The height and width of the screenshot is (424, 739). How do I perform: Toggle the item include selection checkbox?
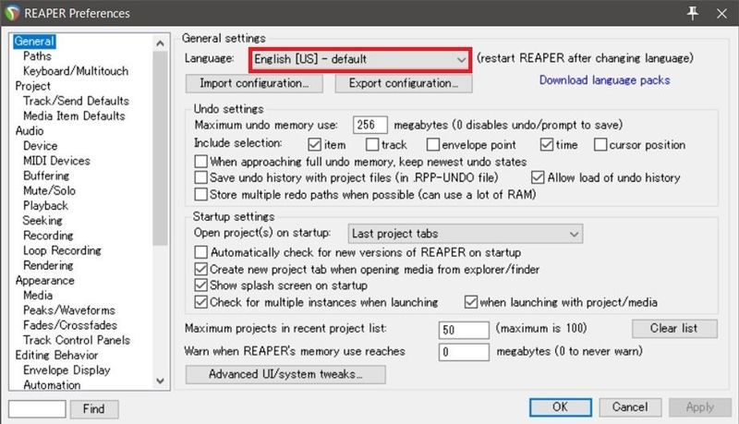point(314,144)
